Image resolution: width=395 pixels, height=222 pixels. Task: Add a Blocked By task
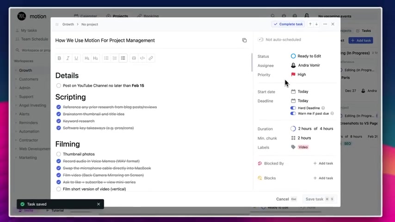coord(323,163)
